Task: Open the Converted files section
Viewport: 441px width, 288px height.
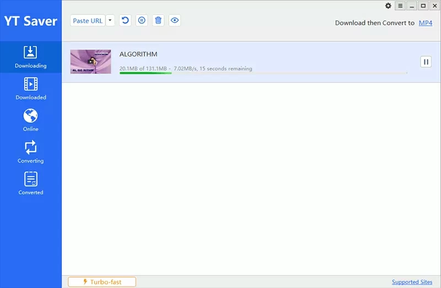Action: click(x=31, y=183)
